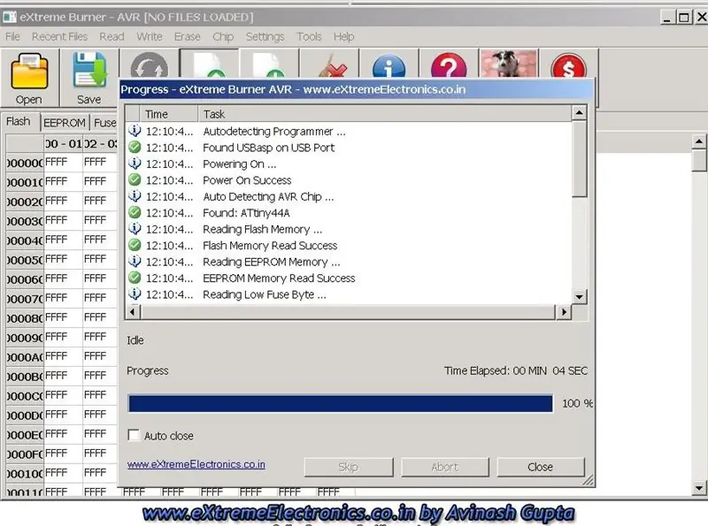Click task list scroll right arrow
This screenshot has width=708, height=526.
click(564, 312)
